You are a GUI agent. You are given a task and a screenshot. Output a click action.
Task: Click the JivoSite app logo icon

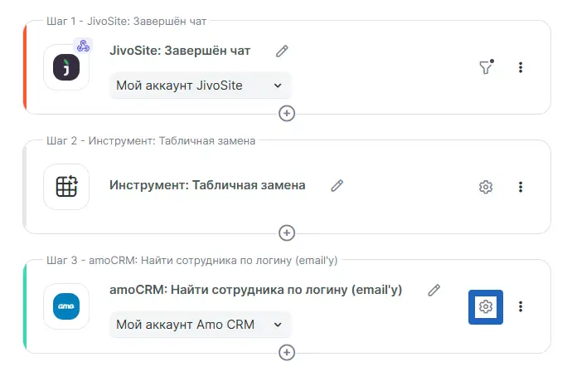66,67
